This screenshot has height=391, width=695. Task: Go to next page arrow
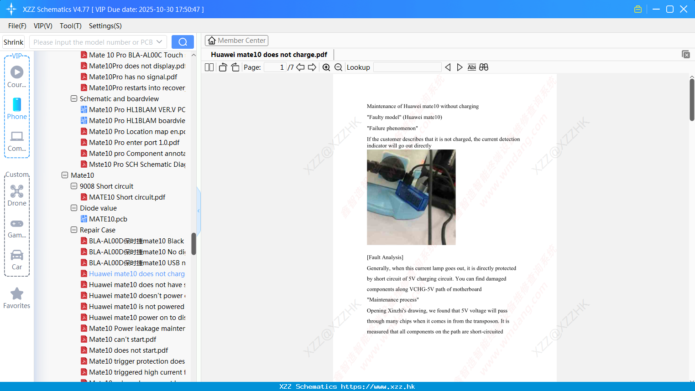click(x=312, y=67)
